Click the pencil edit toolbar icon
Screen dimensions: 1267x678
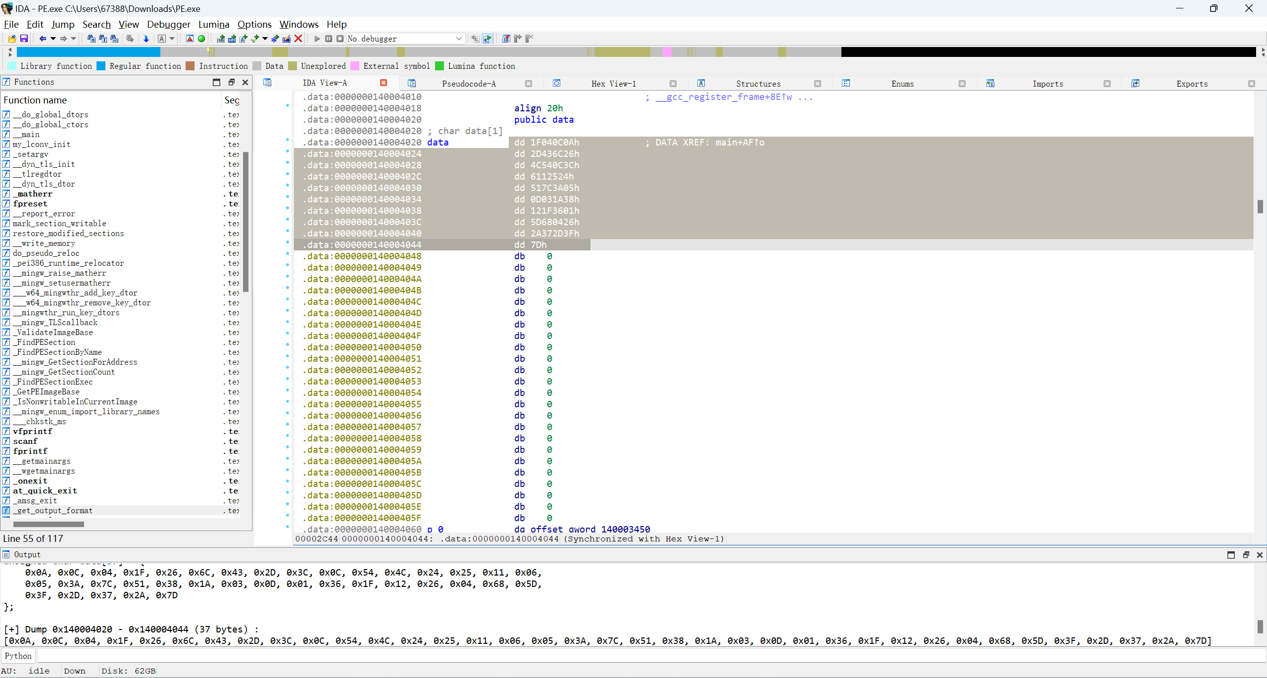(287, 39)
